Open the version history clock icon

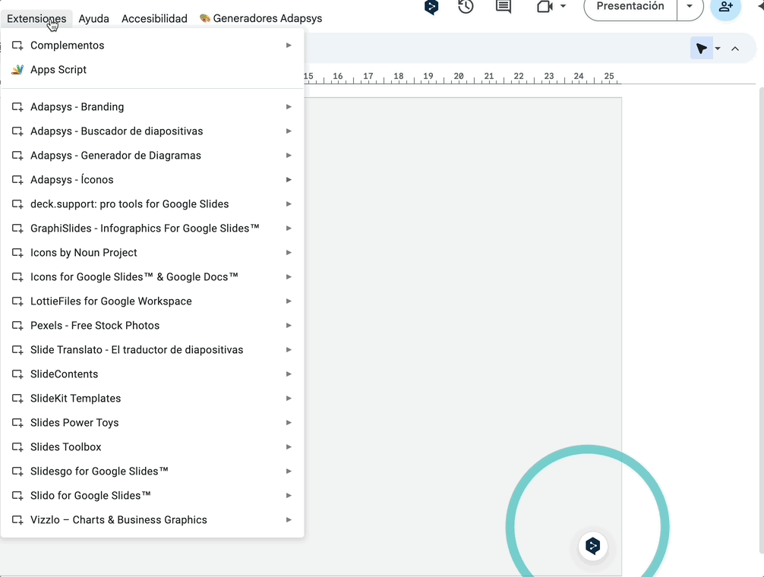click(466, 7)
